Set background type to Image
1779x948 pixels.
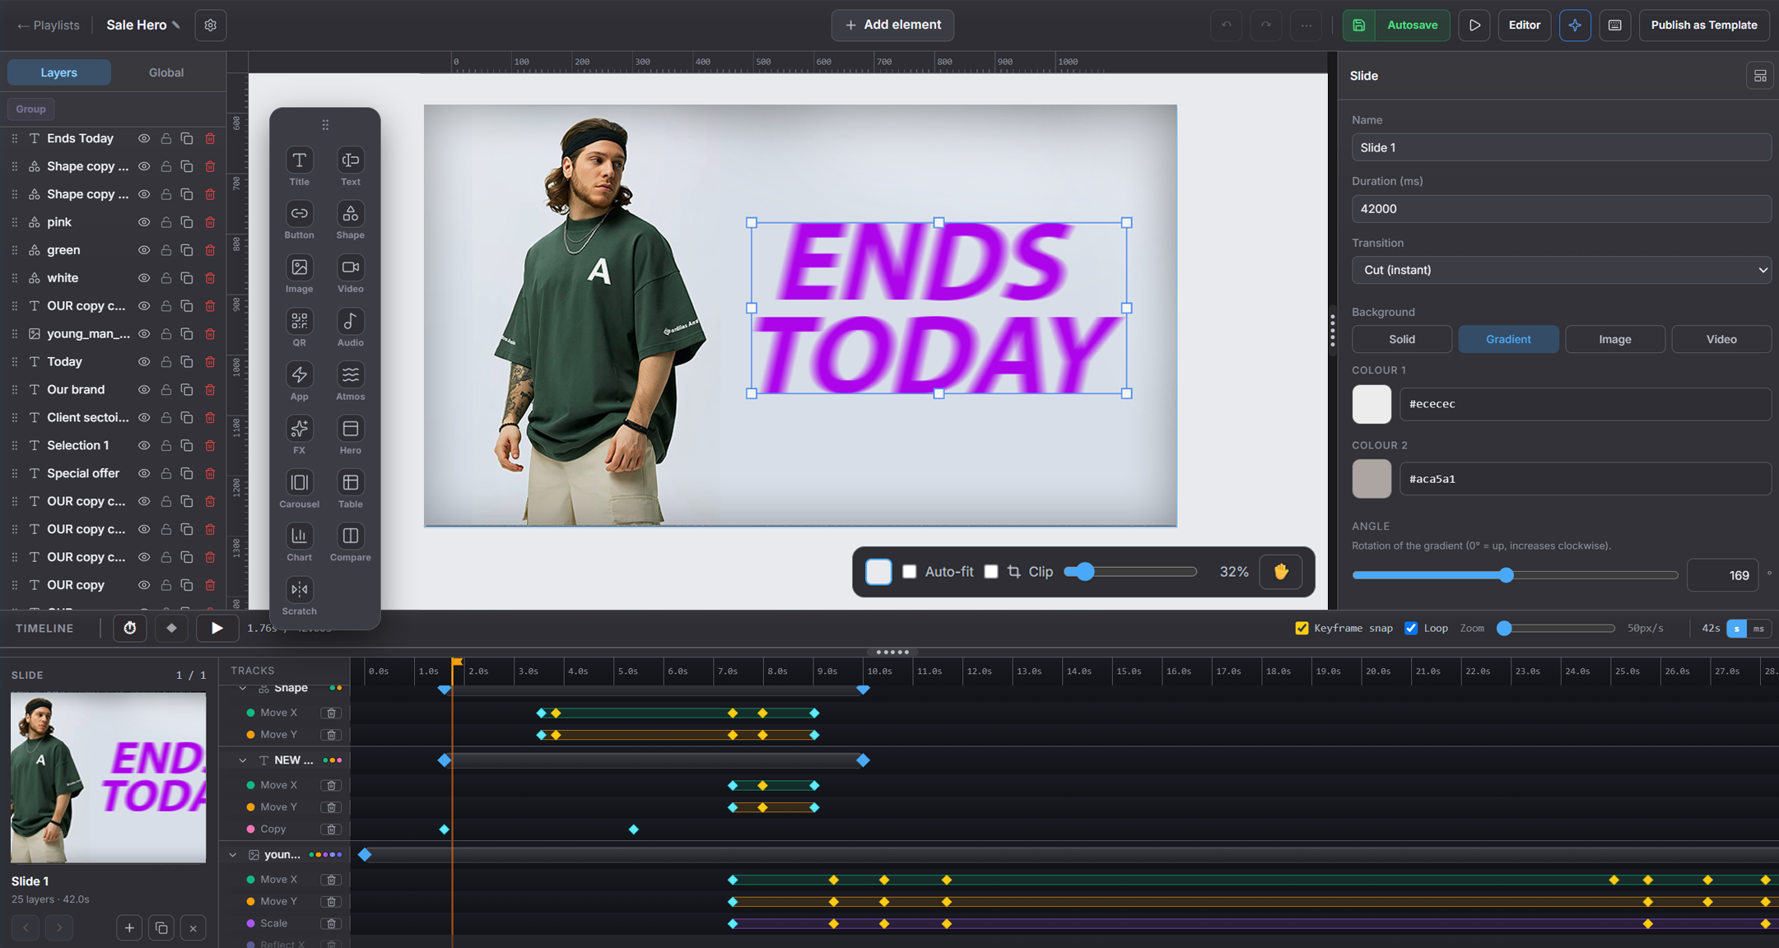coord(1615,339)
